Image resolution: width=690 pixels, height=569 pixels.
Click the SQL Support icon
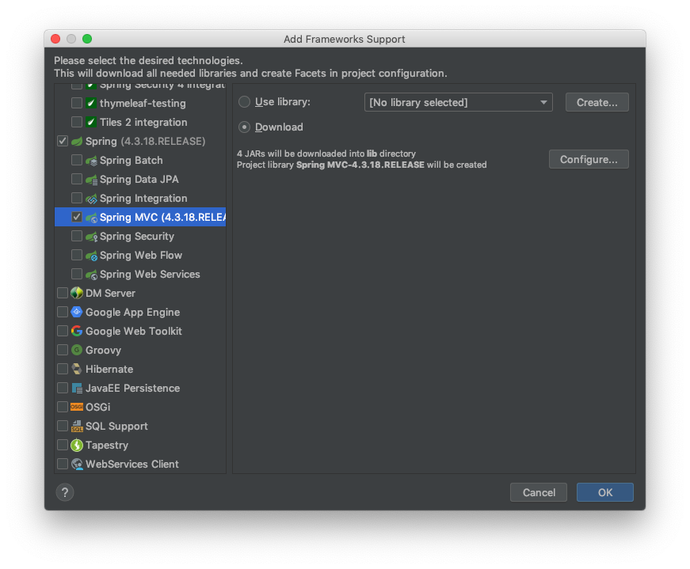(x=77, y=426)
